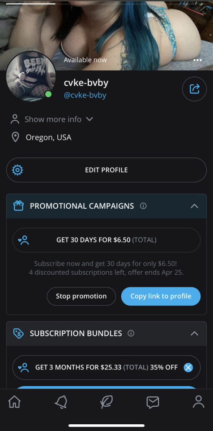Open the Subscription Bundles info icon

[x=131, y=334]
